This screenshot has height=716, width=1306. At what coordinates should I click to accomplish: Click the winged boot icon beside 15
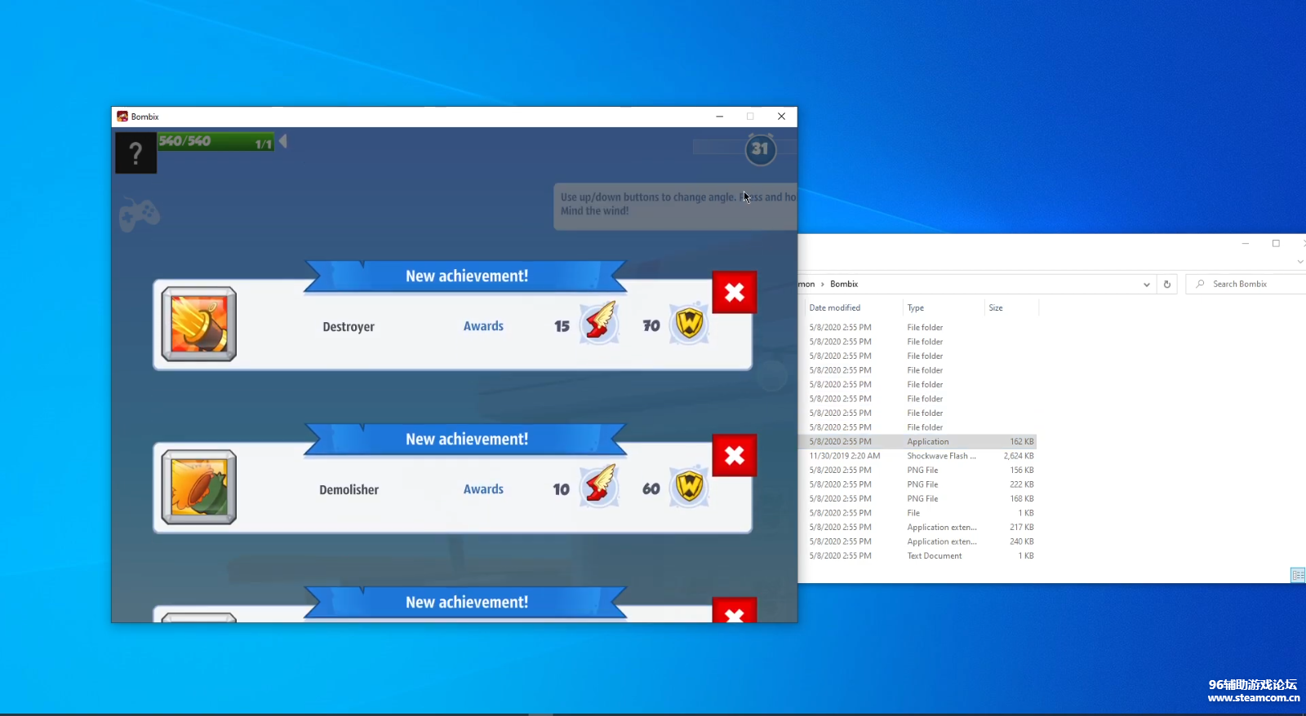(599, 323)
